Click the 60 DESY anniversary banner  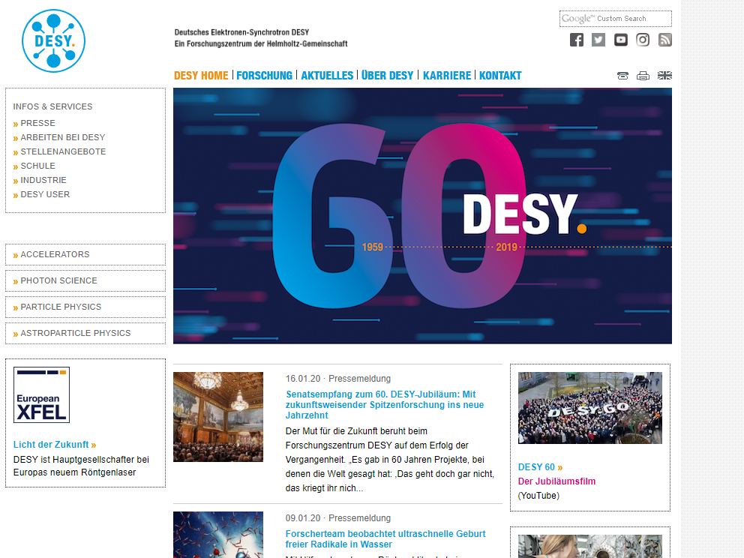[422, 216]
